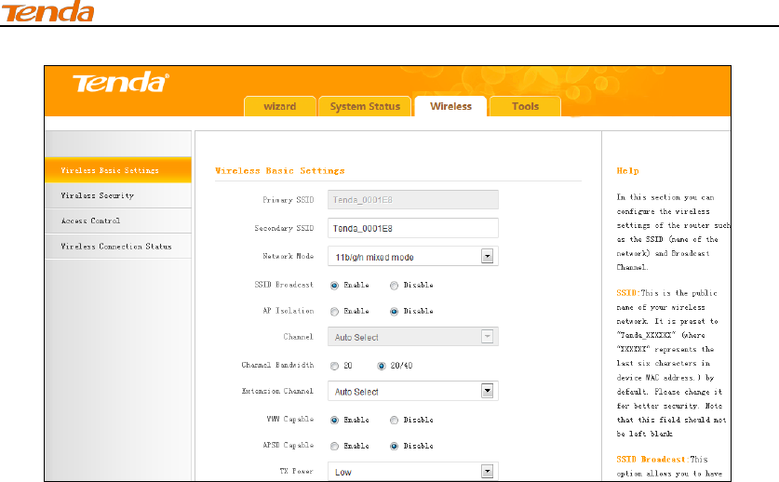Disable SSID Broadcast
Viewport: 779px width, 482px height.
[x=394, y=286]
